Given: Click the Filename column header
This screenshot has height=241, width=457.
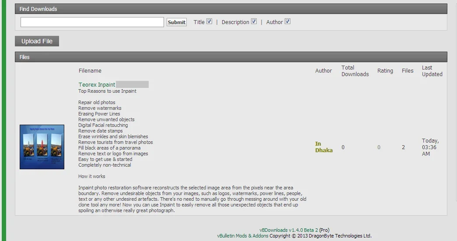Looking at the screenshot, I should [x=90, y=70].
